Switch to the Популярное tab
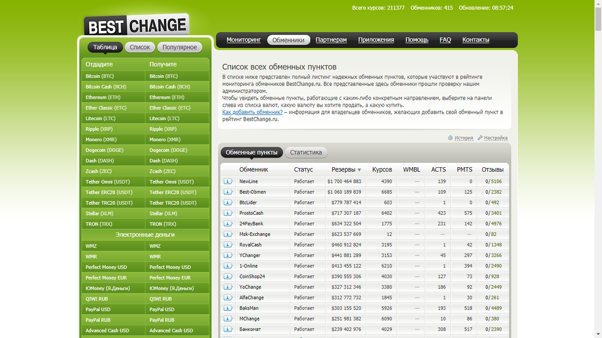The width and height of the screenshot is (602, 338). [x=180, y=47]
